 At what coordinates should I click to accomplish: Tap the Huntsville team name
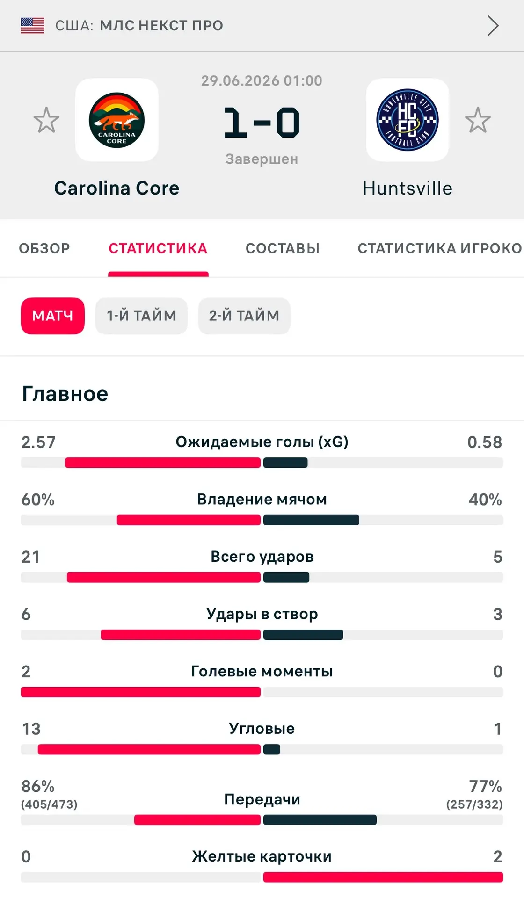[408, 188]
